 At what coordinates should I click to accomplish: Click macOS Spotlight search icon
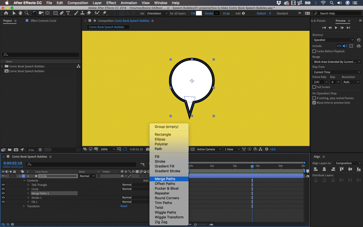pyautogui.click(x=332, y=3)
